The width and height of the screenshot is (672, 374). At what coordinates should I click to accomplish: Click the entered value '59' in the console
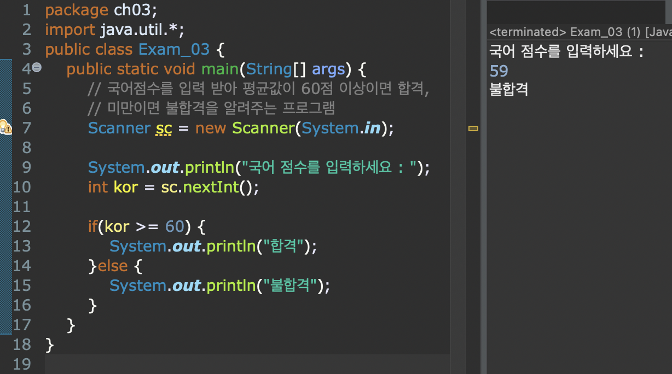tap(499, 71)
